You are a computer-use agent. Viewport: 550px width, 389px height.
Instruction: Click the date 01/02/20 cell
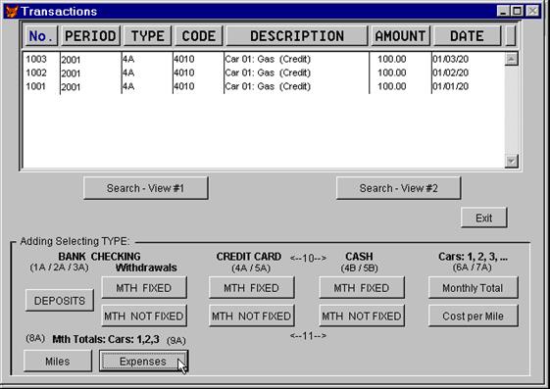(450, 73)
